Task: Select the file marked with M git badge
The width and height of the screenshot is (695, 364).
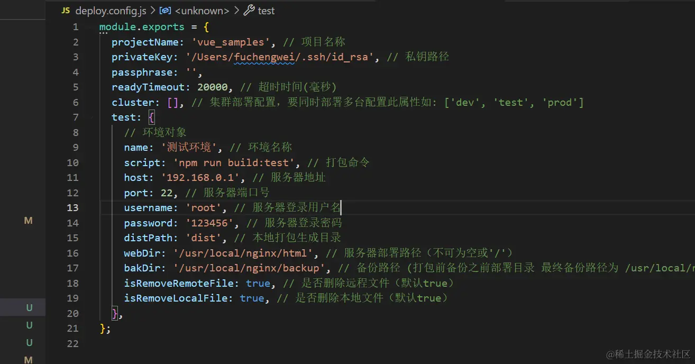Action: click(29, 220)
